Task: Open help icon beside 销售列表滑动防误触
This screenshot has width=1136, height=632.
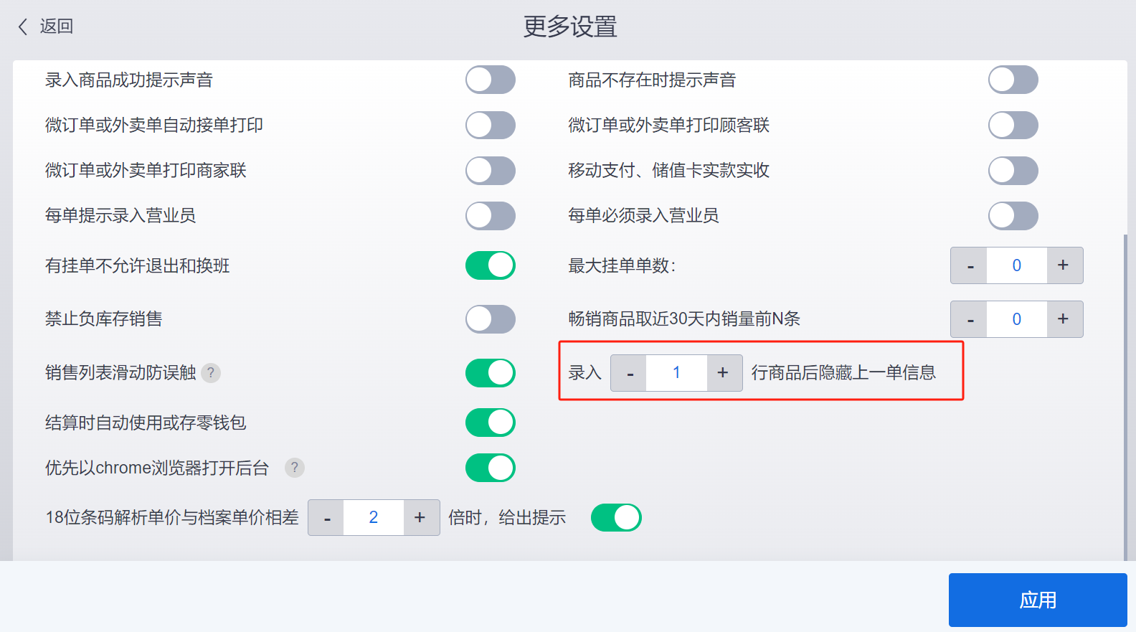Action: [211, 373]
